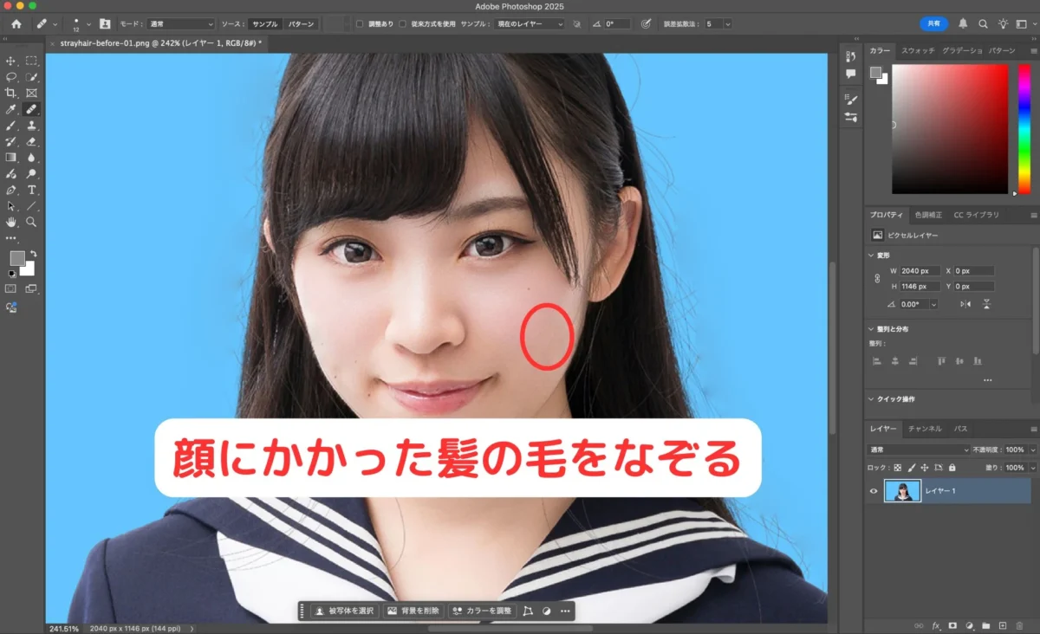
Task: Enable the 従来方式を使用 checkbox
Action: click(402, 24)
